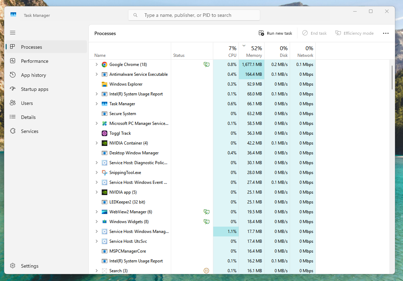Switch to the Performance page
Screen dimensions: 403x281
47,61
